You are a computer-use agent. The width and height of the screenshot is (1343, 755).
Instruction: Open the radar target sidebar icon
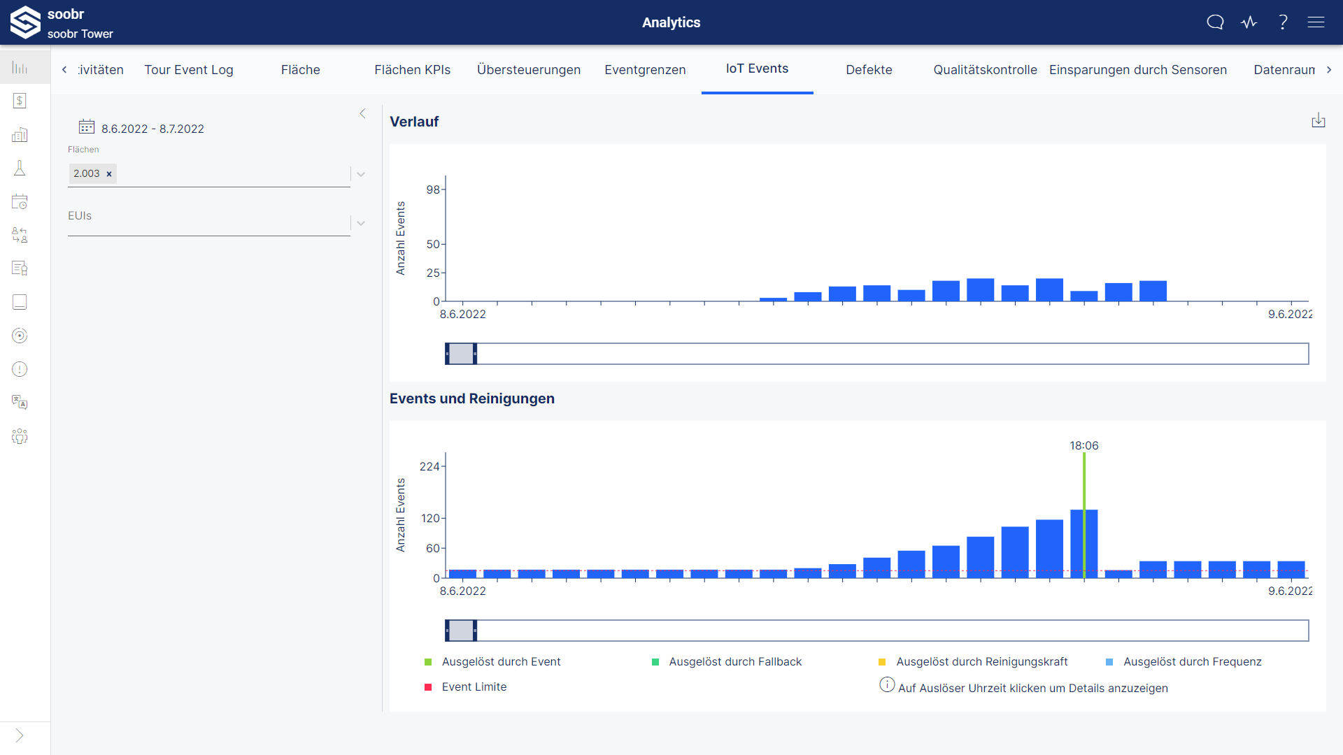coord(20,336)
